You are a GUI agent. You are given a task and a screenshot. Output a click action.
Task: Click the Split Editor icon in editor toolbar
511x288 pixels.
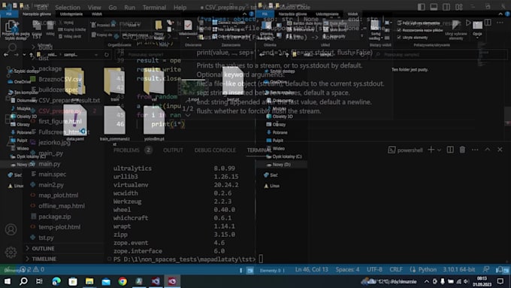488,23
